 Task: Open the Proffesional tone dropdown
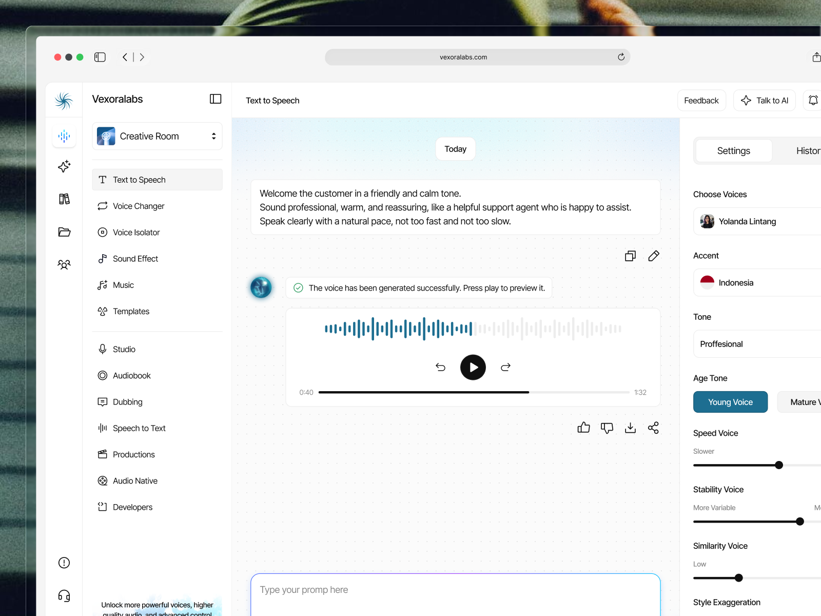point(757,344)
